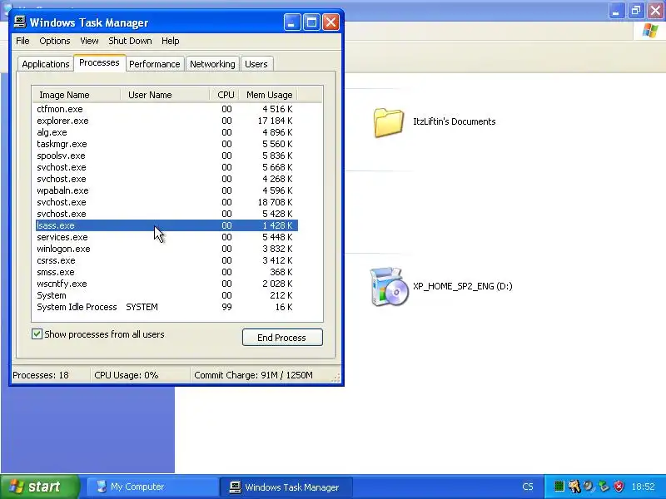The width and height of the screenshot is (666, 499).
Task: Open the Help menu
Action: 171,41
